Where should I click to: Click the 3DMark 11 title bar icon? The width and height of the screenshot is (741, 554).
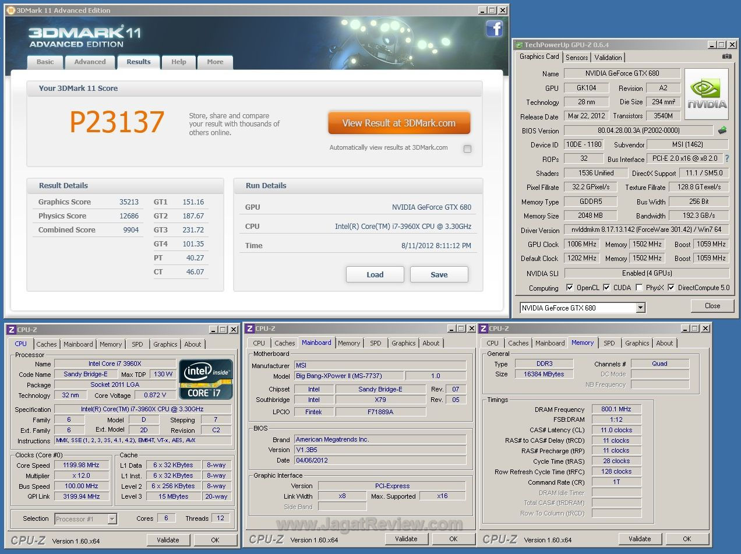[10, 10]
